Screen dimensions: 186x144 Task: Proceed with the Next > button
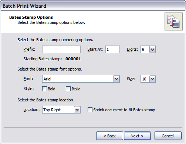137,136
